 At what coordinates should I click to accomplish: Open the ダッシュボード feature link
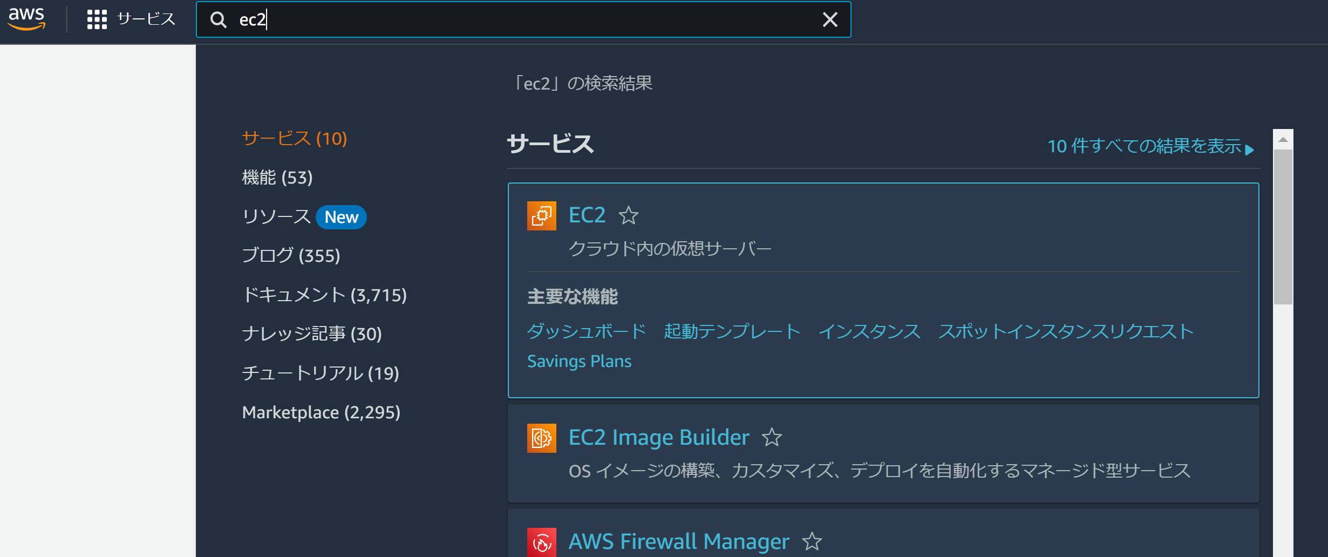tap(585, 331)
